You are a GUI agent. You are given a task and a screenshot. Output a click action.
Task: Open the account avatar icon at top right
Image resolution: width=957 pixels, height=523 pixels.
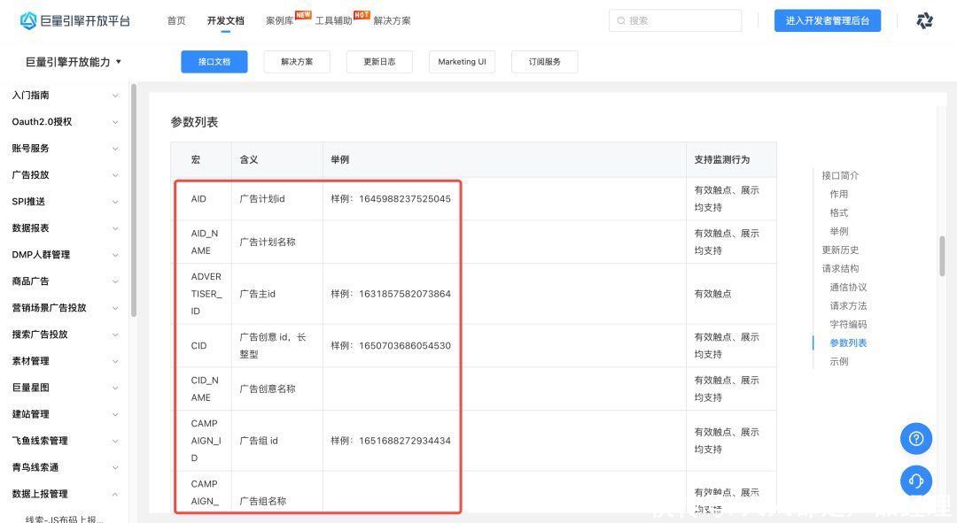pos(924,20)
